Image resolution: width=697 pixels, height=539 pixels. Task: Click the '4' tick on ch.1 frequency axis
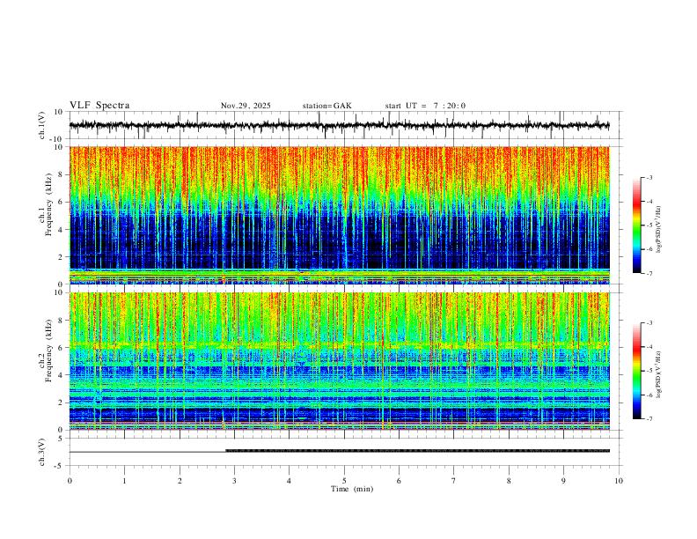tap(61, 230)
